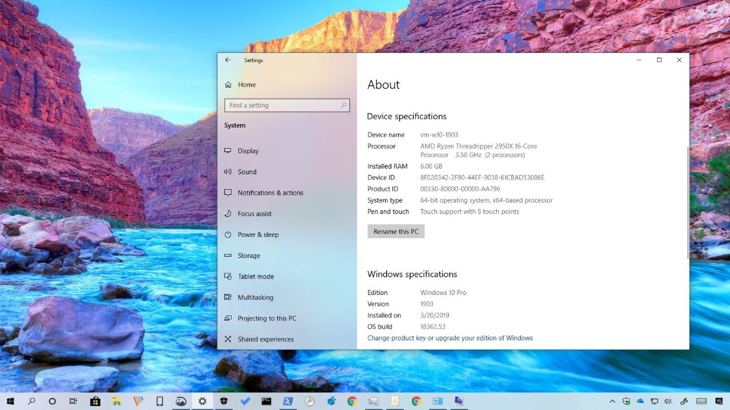The height and width of the screenshot is (410, 730).
Task: Expand hidden icons in the system tray
Action: (x=613, y=401)
